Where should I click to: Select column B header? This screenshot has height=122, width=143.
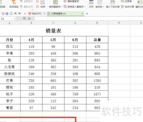pos(31,23)
